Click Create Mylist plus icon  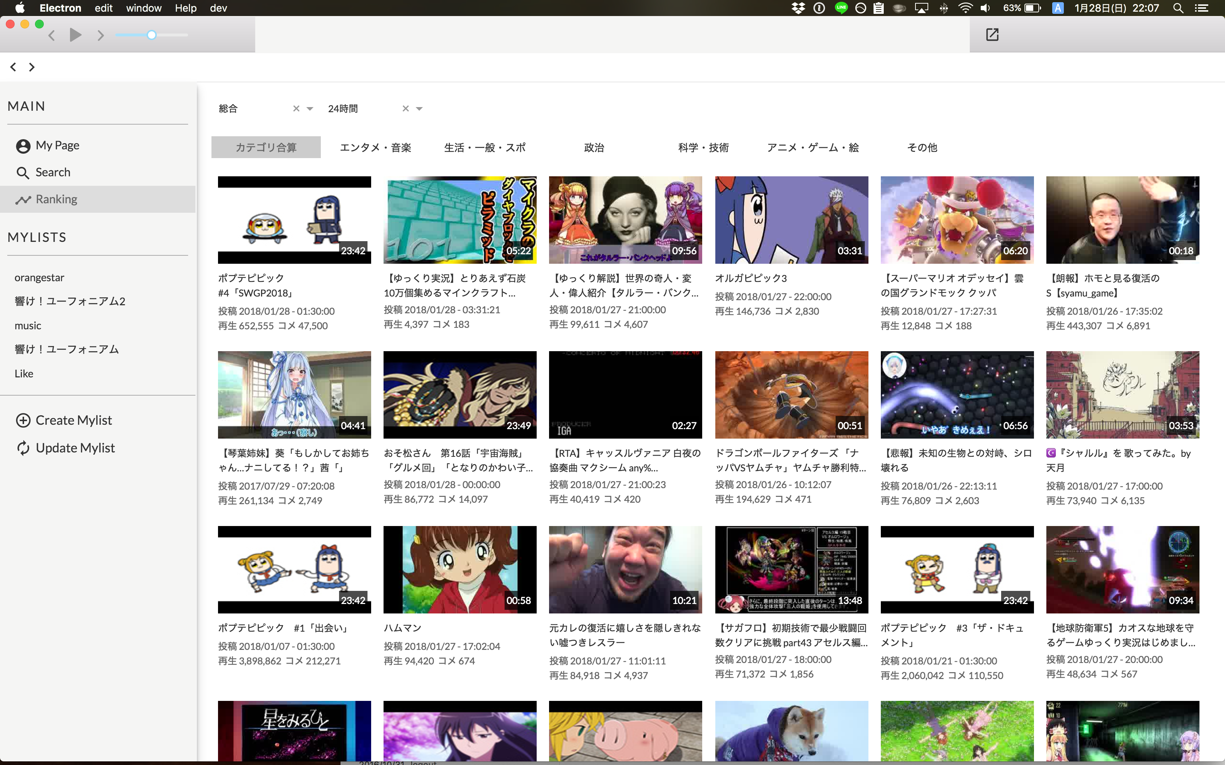tap(23, 420)
